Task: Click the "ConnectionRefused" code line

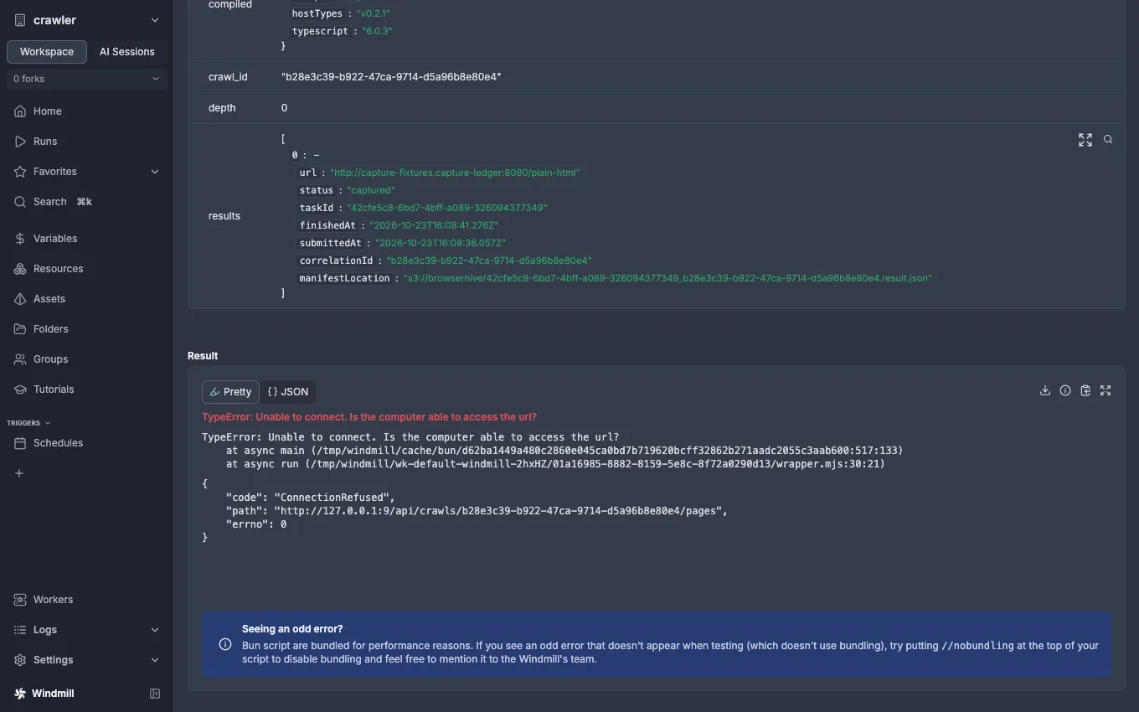Action: [x=310, y=498]
